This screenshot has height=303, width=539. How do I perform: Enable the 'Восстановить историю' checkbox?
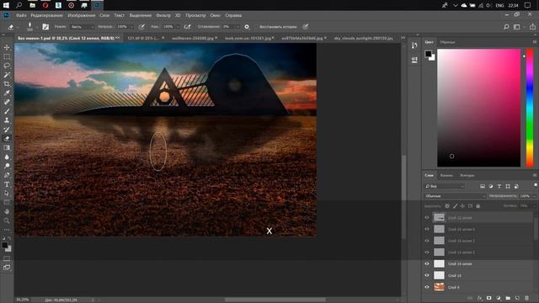tap(255, 27)
